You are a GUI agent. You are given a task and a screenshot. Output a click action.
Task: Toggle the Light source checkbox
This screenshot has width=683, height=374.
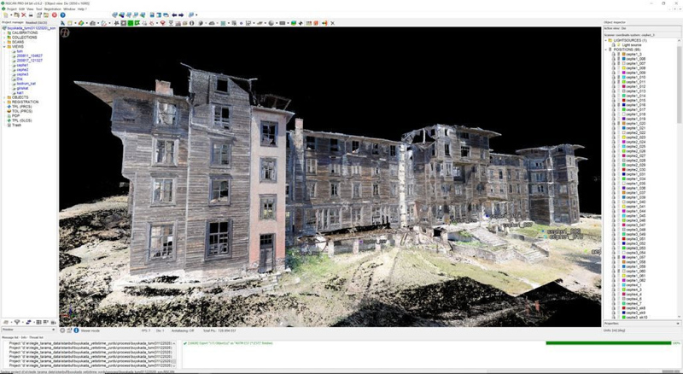coord(617,44)
